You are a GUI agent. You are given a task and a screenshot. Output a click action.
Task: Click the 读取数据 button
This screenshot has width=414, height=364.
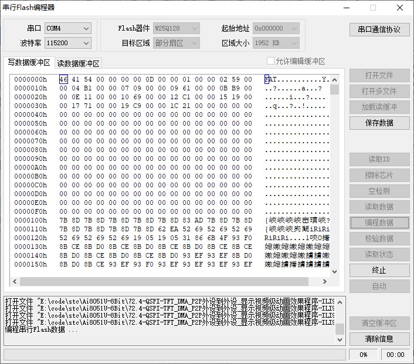379,207
